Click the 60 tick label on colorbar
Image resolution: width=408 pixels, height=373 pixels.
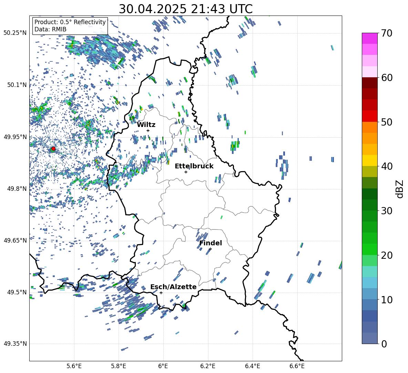click(x=387, y=77)
